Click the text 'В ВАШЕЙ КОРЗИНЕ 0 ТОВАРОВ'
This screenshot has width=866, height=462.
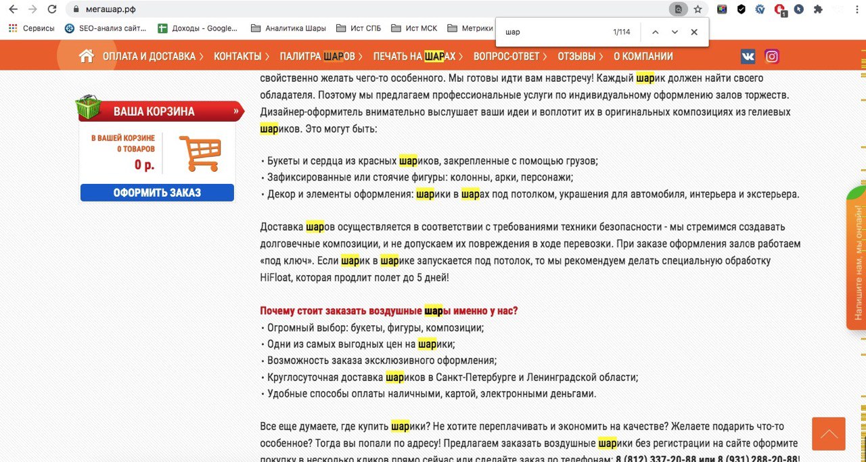click(123, 143)
